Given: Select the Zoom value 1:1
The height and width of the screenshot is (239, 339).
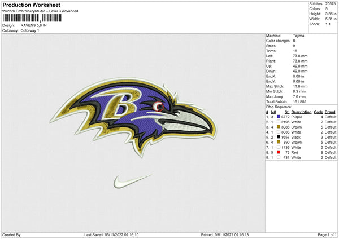Looking at the screenshot, I should point(328,24).
